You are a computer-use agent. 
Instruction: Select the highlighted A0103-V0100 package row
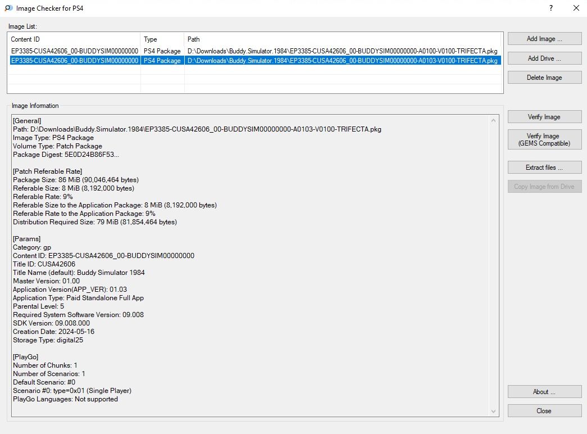point(256,60)
